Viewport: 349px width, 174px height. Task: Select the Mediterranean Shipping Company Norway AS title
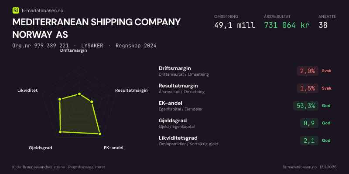[96, 28]
